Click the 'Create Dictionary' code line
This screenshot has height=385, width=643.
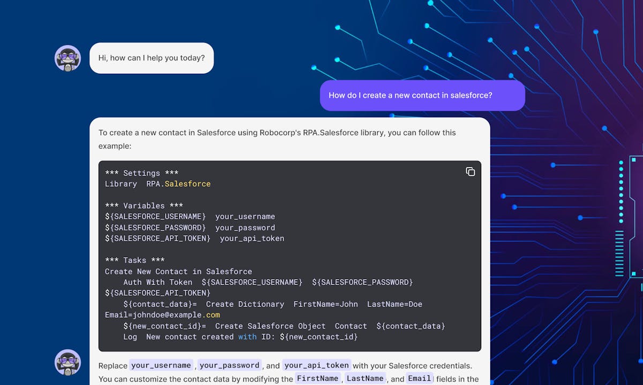[273, 304]
